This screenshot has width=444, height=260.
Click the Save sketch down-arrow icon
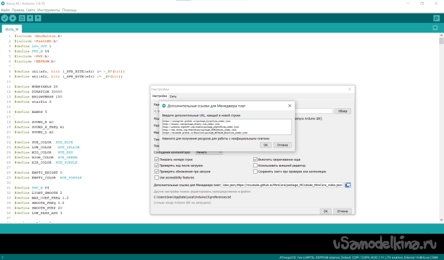coord(38,18)
